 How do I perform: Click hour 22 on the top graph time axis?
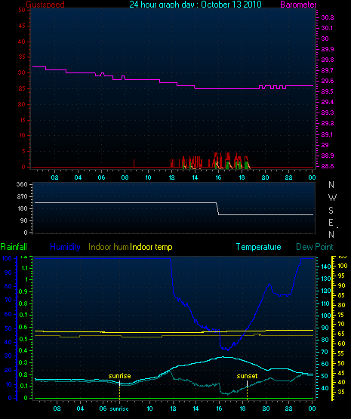pyautogui.click(x=288, y=177)
